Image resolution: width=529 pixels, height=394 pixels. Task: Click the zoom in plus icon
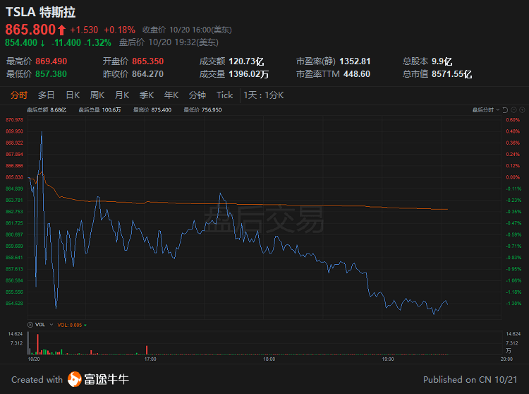(x=523, y=110)
